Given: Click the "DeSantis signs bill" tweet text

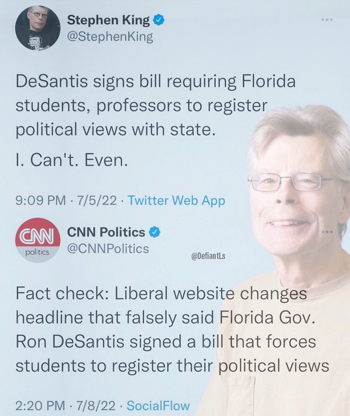Looking at the screenshot, I should coord(156,106).
